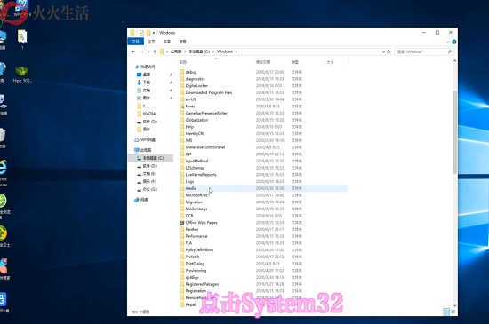The image size is (489, 324).
Task: Click the Repair folder icon
Action: tap(182, 304)
